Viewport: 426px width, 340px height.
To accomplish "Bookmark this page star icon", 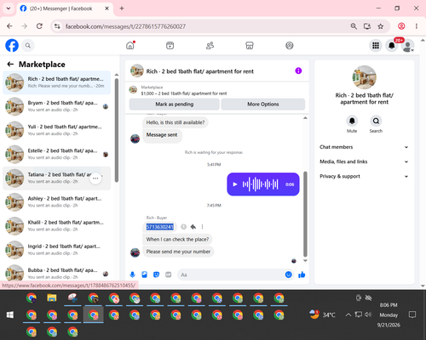I will [x=381, y=26].
